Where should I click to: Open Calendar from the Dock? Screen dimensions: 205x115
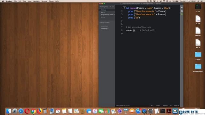click(x=58, y=111)
